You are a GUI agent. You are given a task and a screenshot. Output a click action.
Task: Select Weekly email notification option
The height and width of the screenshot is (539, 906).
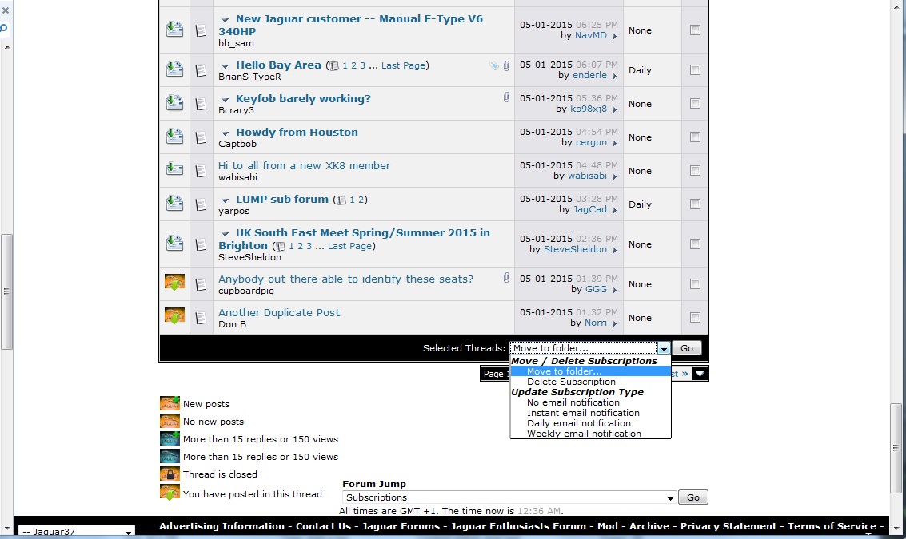584,434
